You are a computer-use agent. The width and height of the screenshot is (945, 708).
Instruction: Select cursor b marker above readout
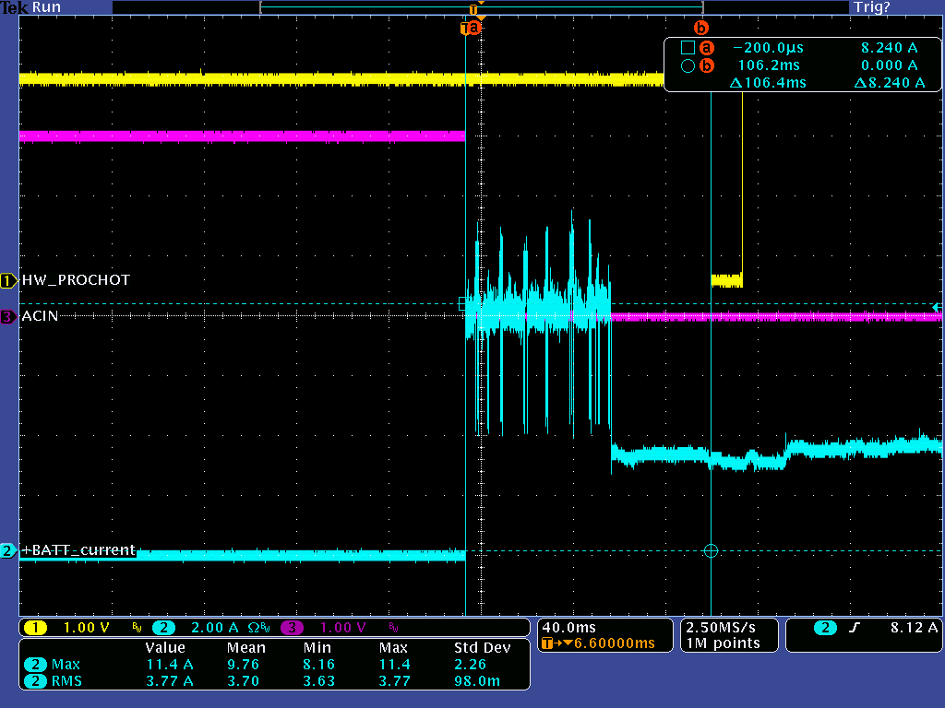click(701, 28)
